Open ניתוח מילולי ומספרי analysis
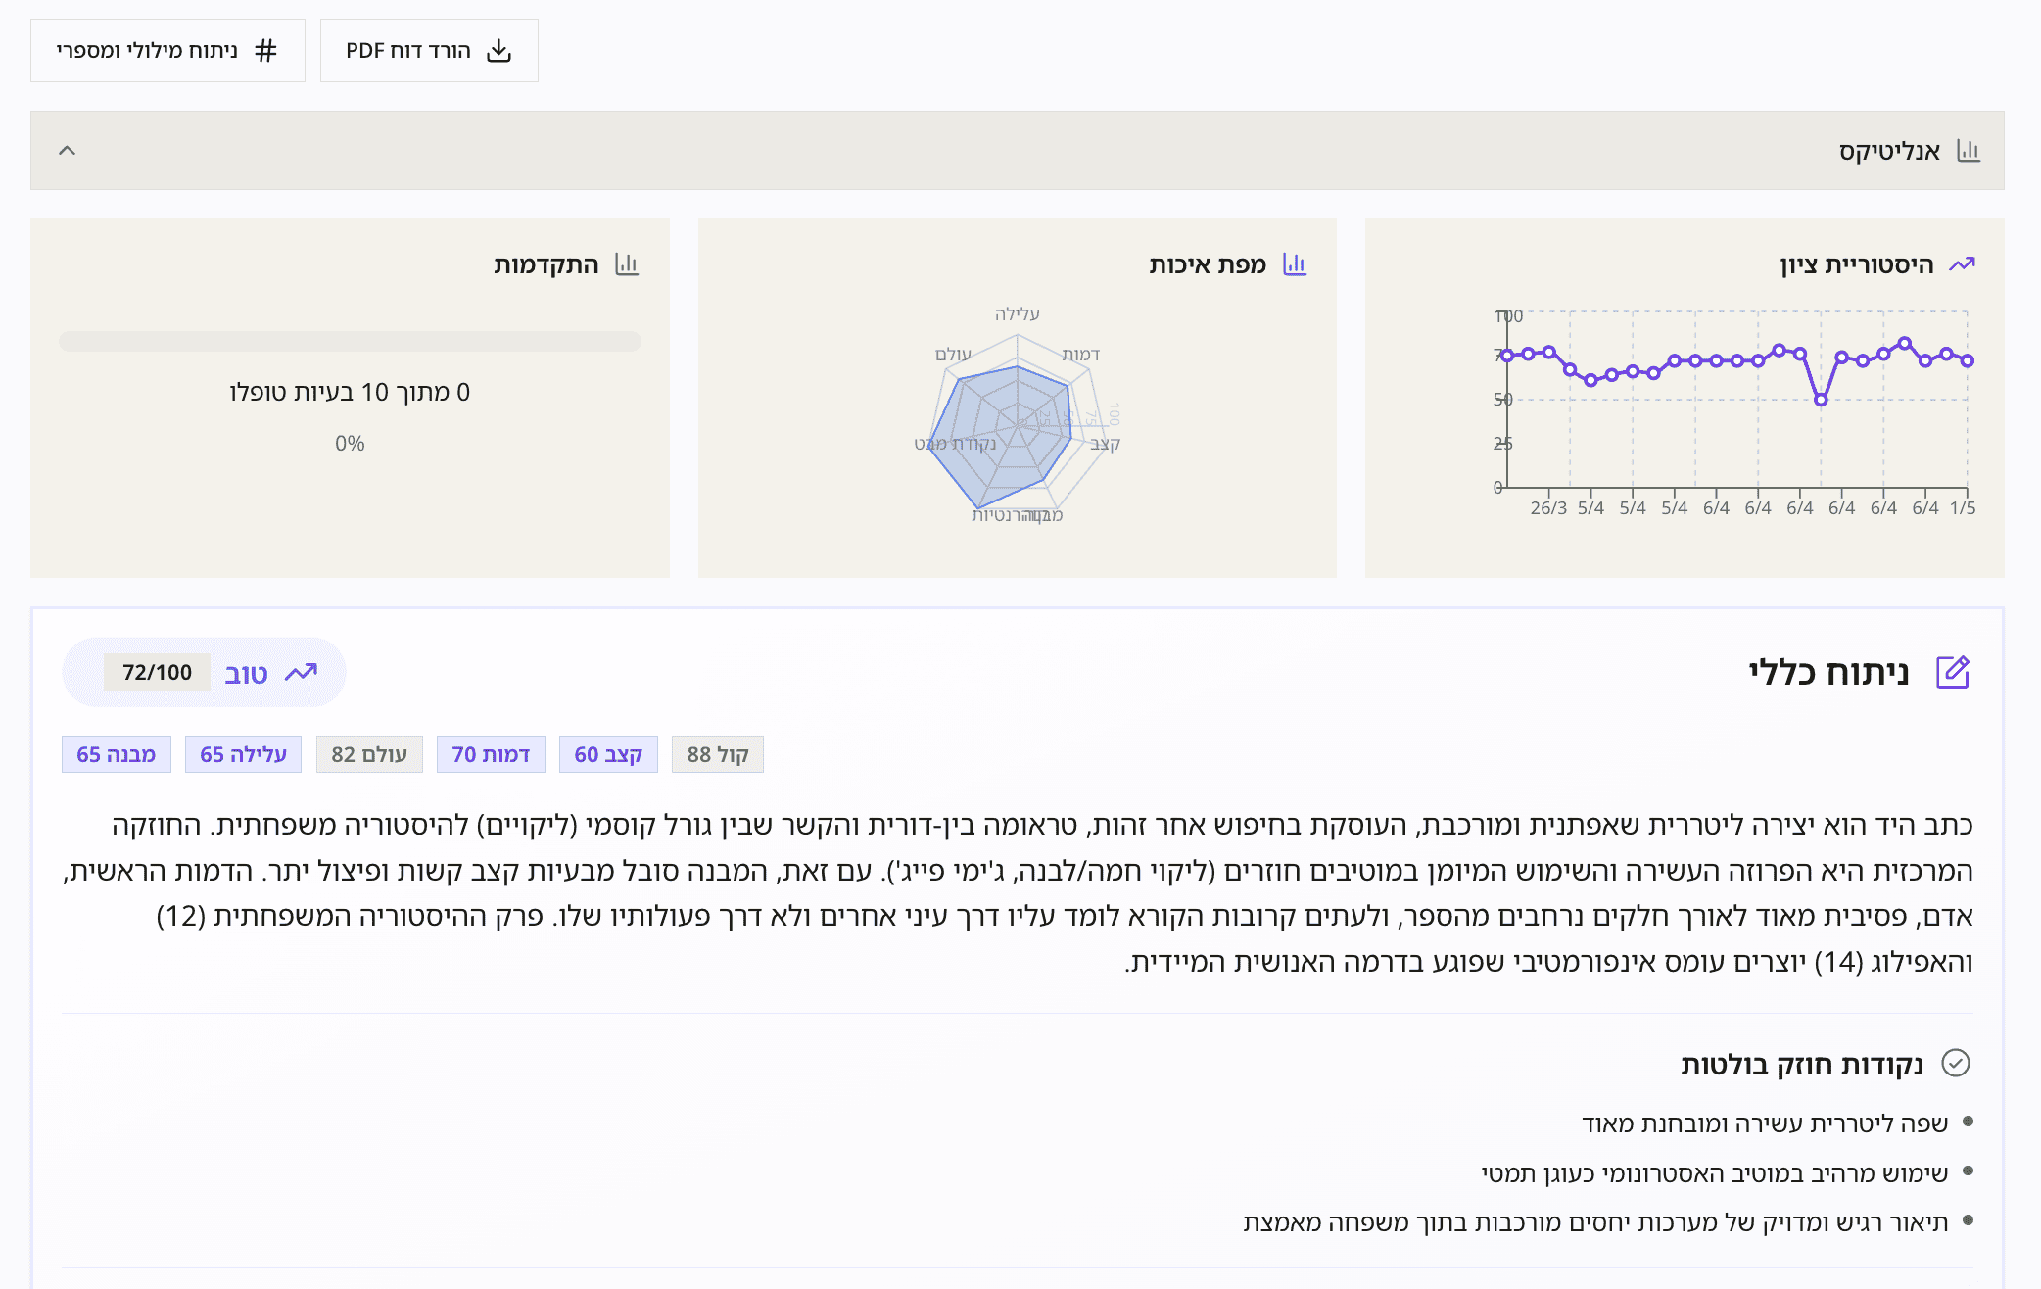Screen dimensions: 2041x1289 [x=167, y=51]
